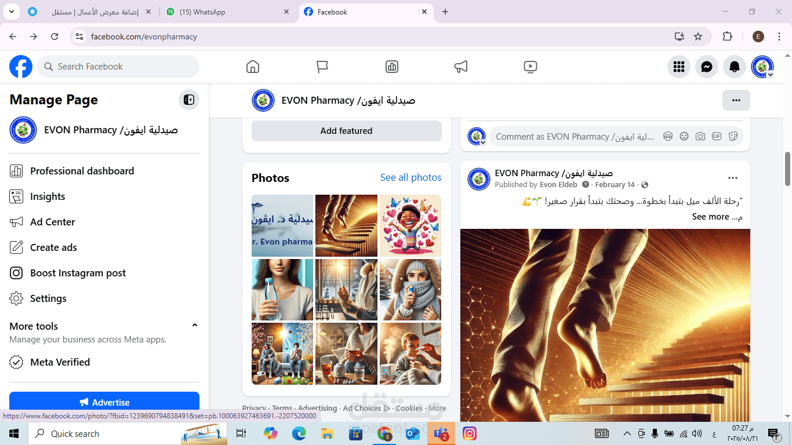This screenshot has width=792, height=445.
Task: Reload the page in Chrome
Action: point(55,37)
